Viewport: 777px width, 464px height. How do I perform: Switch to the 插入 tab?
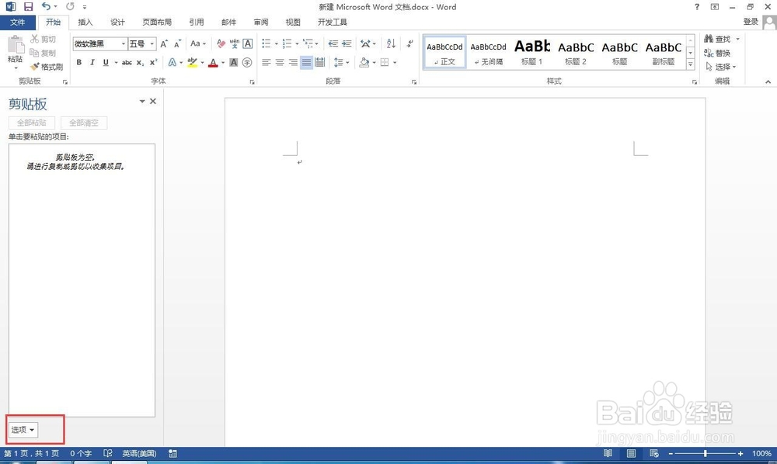85,23
